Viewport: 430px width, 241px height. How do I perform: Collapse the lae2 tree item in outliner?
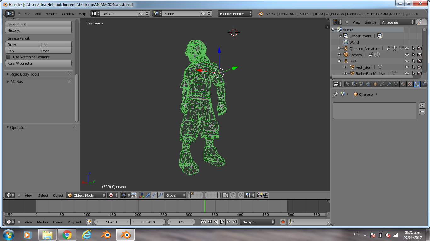339,61
